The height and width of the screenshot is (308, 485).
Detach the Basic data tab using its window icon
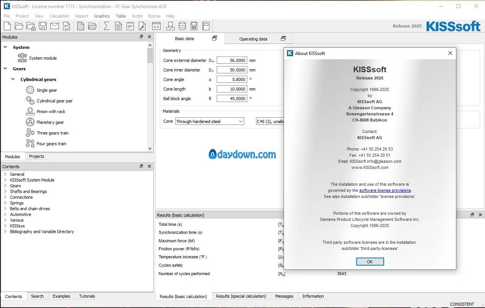pyautogui.click(x=214, y=38)
